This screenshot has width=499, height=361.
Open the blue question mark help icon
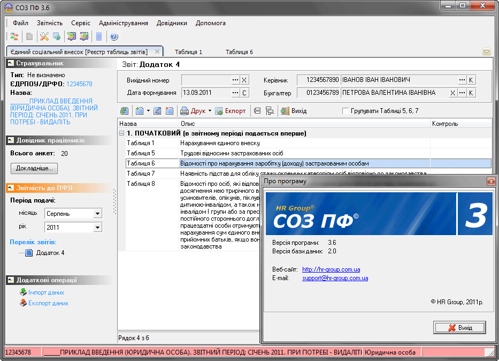click(114, 37)
